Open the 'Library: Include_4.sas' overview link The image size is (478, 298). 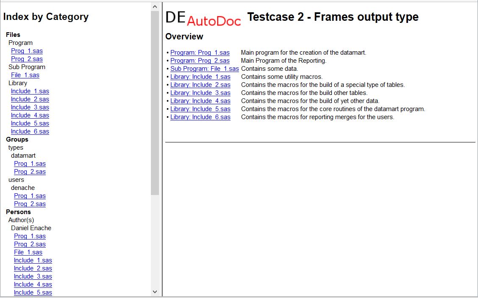(x=200, y=101)
